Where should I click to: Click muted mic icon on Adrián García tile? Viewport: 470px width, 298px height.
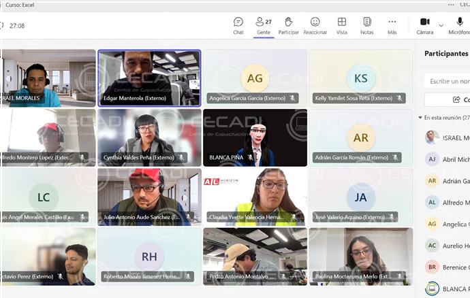[x=395, y=157]
